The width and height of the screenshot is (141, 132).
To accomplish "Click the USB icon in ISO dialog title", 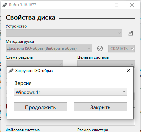I will coord(11,71).
